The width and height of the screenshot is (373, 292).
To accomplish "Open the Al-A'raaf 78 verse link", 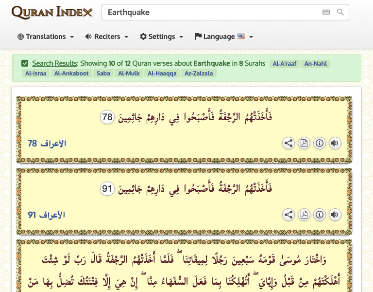I will [x=47, y=144].
